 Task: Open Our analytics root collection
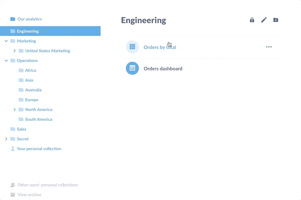[30, 19]
